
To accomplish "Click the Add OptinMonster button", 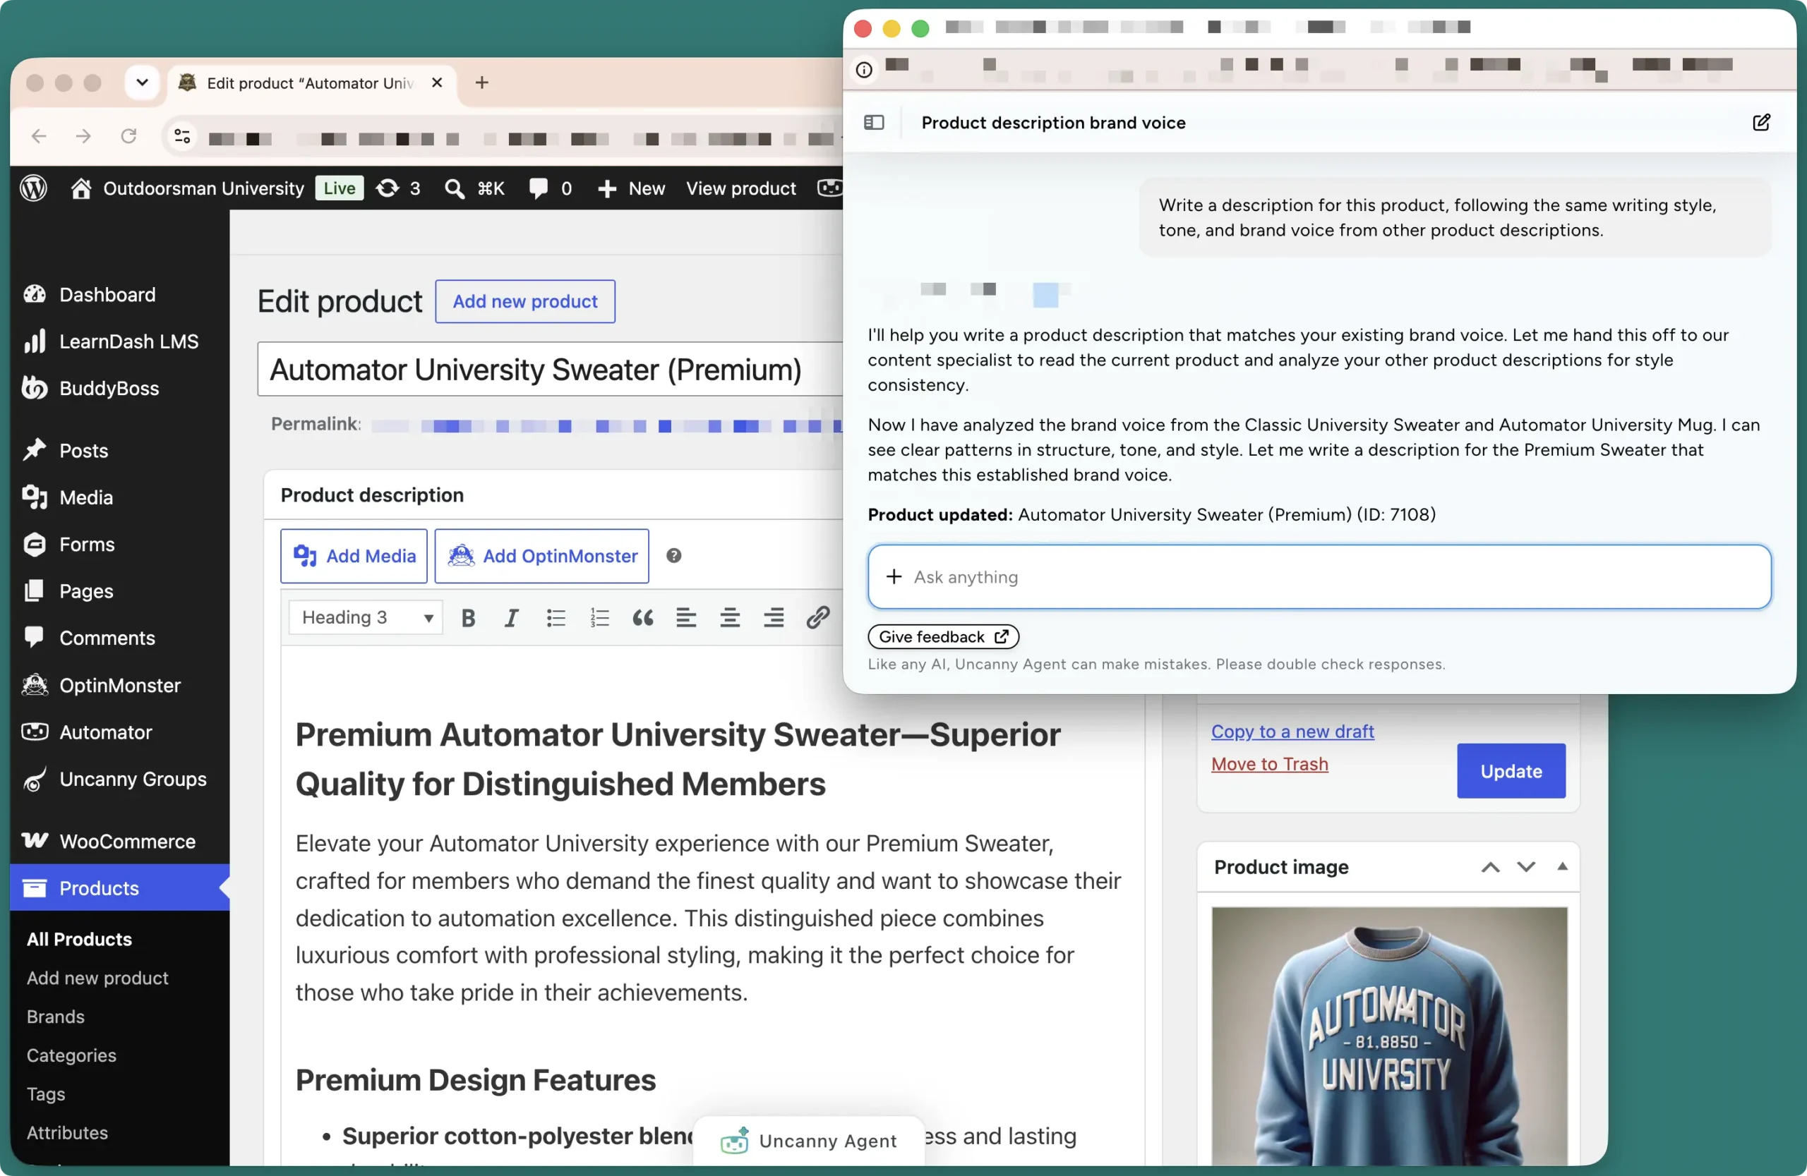I will pos(541,556).
